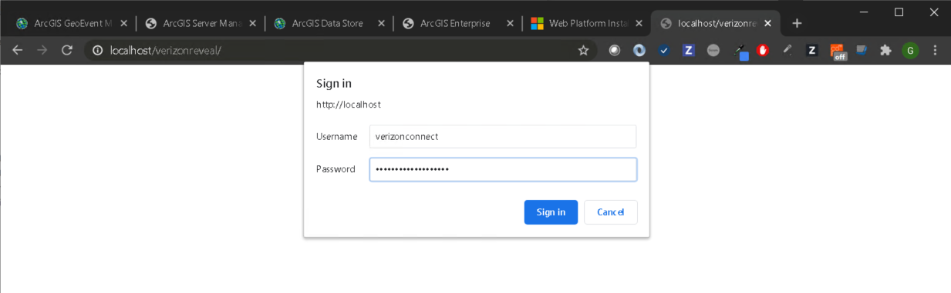Click the blue cup extension icon
This screenshot has height=293, width=951.
(x=862, y=50)
